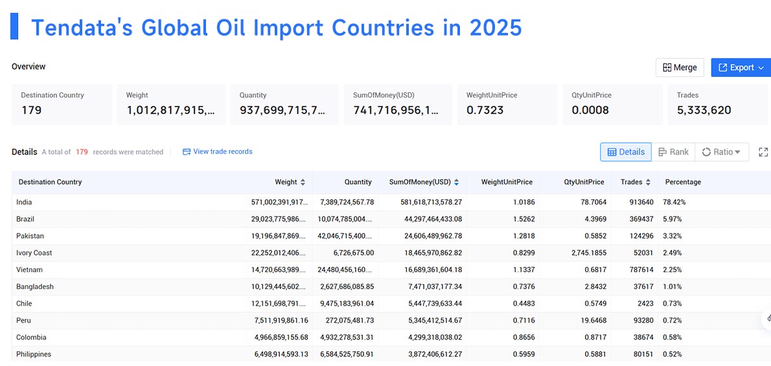
Task: Select the Brazil row
Action: [x=391, y=219]
